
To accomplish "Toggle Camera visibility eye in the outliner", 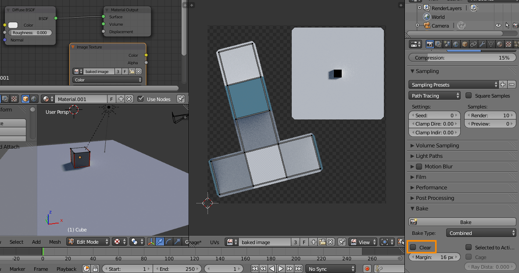I will click(498, 26).
